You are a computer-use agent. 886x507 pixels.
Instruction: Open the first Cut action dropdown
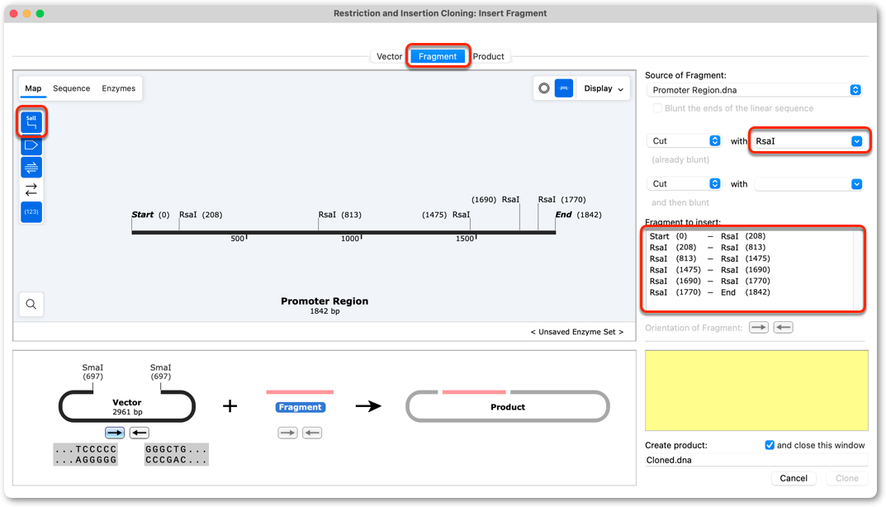684,140
